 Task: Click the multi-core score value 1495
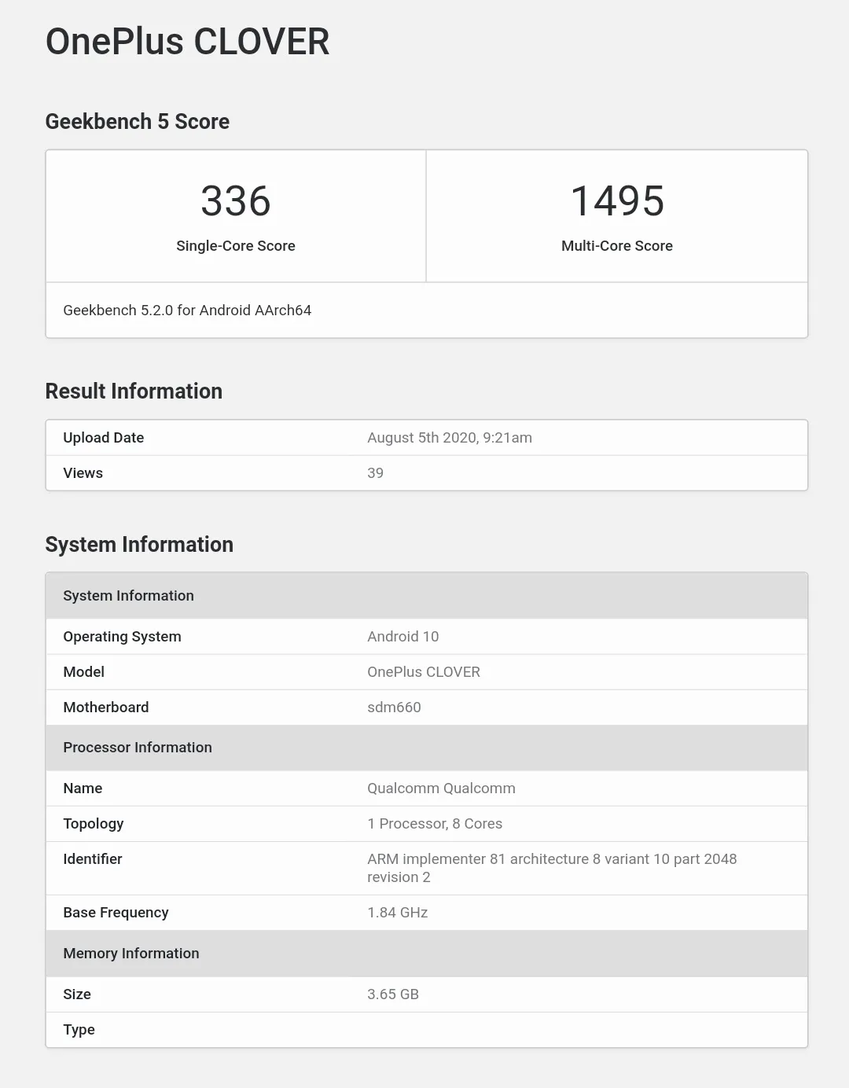click(617, 201)
